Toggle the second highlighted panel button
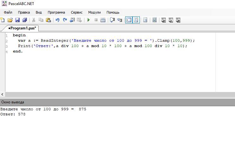The image size is (235, 147). pos(136,20)
